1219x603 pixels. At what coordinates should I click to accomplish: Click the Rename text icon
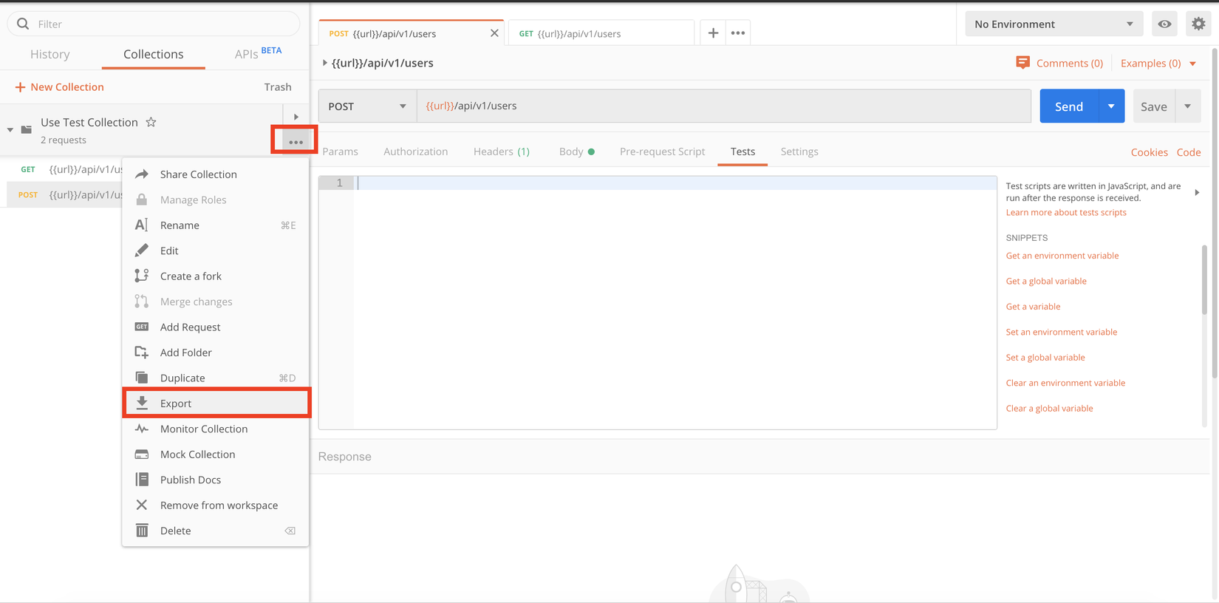[x=142, y=225]
